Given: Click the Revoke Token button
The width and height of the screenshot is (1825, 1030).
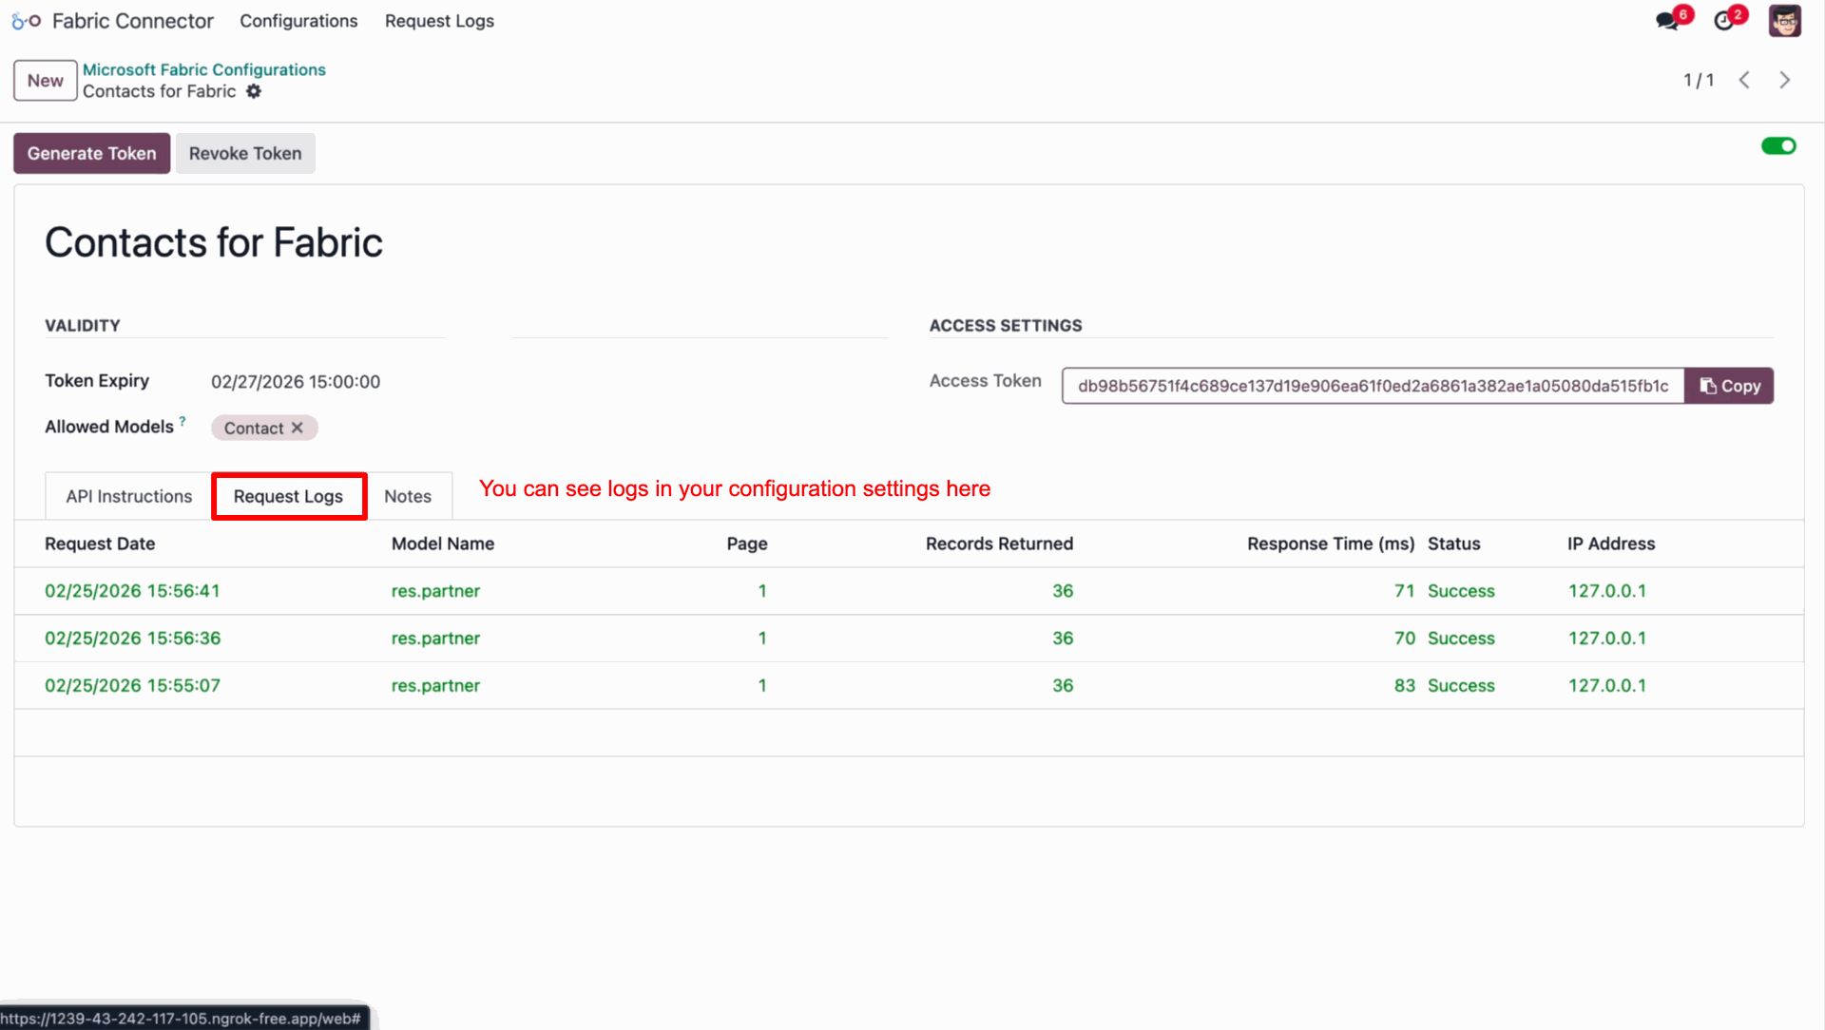Looking at the screenshot, I should tap(245, 154).
